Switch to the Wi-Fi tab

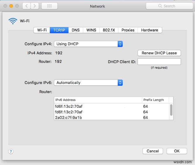[42, 30]
